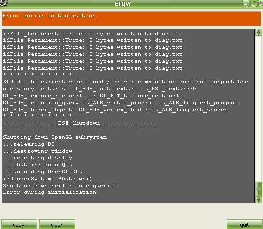Click the orange error banner
This screenshot has height=229, width=263.
[131, 19]
